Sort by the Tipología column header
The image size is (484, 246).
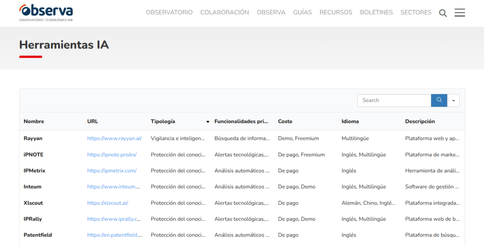pos(163,121)
